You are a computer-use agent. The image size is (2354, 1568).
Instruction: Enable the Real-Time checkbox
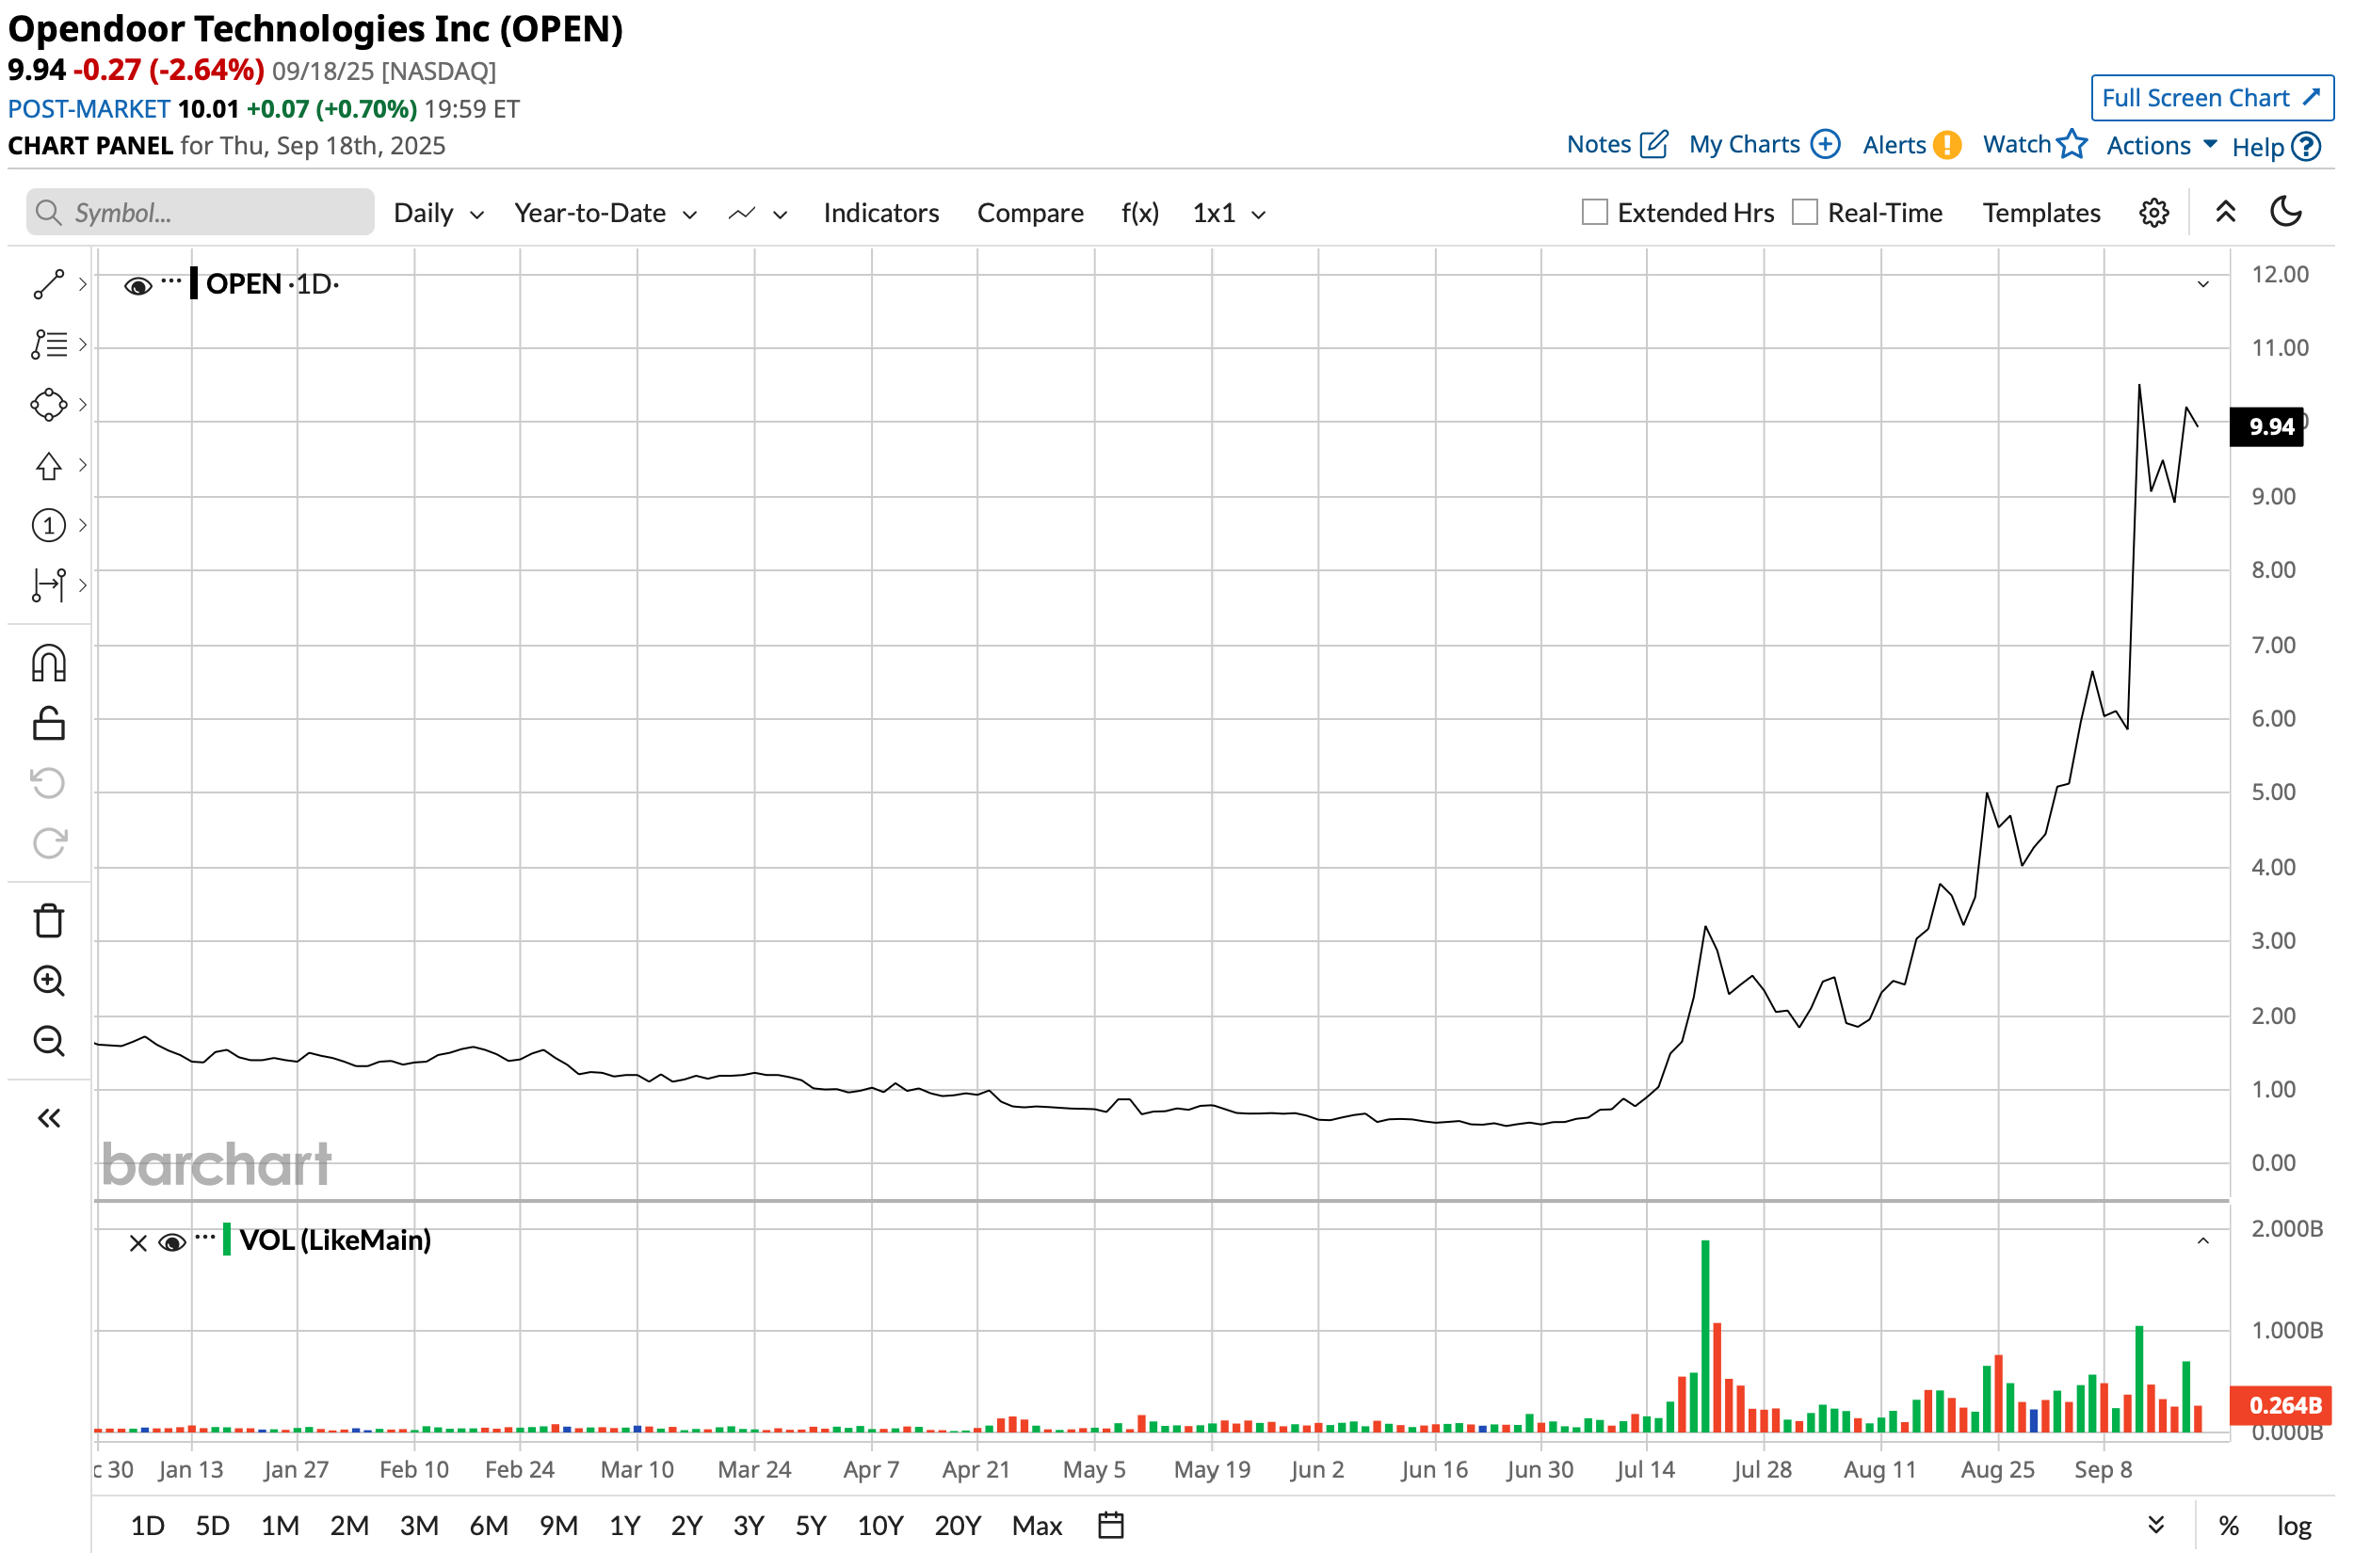pyautogui.click(x=1804, y=213)
